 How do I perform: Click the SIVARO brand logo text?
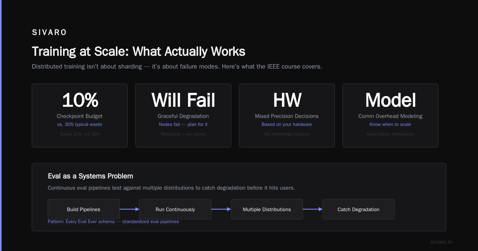coord(49,33)
